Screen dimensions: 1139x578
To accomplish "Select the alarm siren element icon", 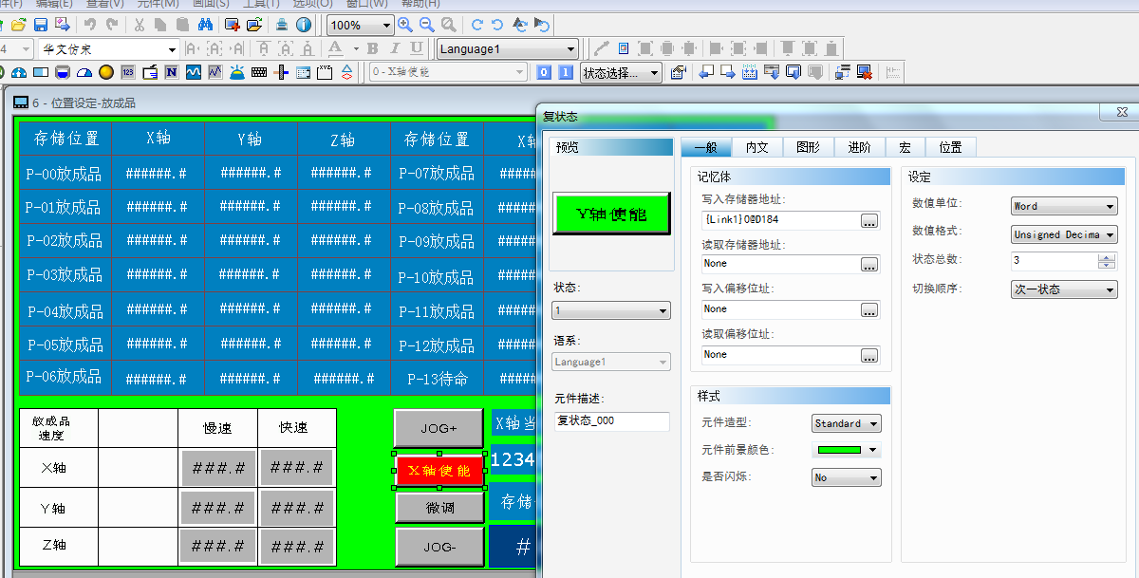I will pyautogui.click(x=236, y=72).
